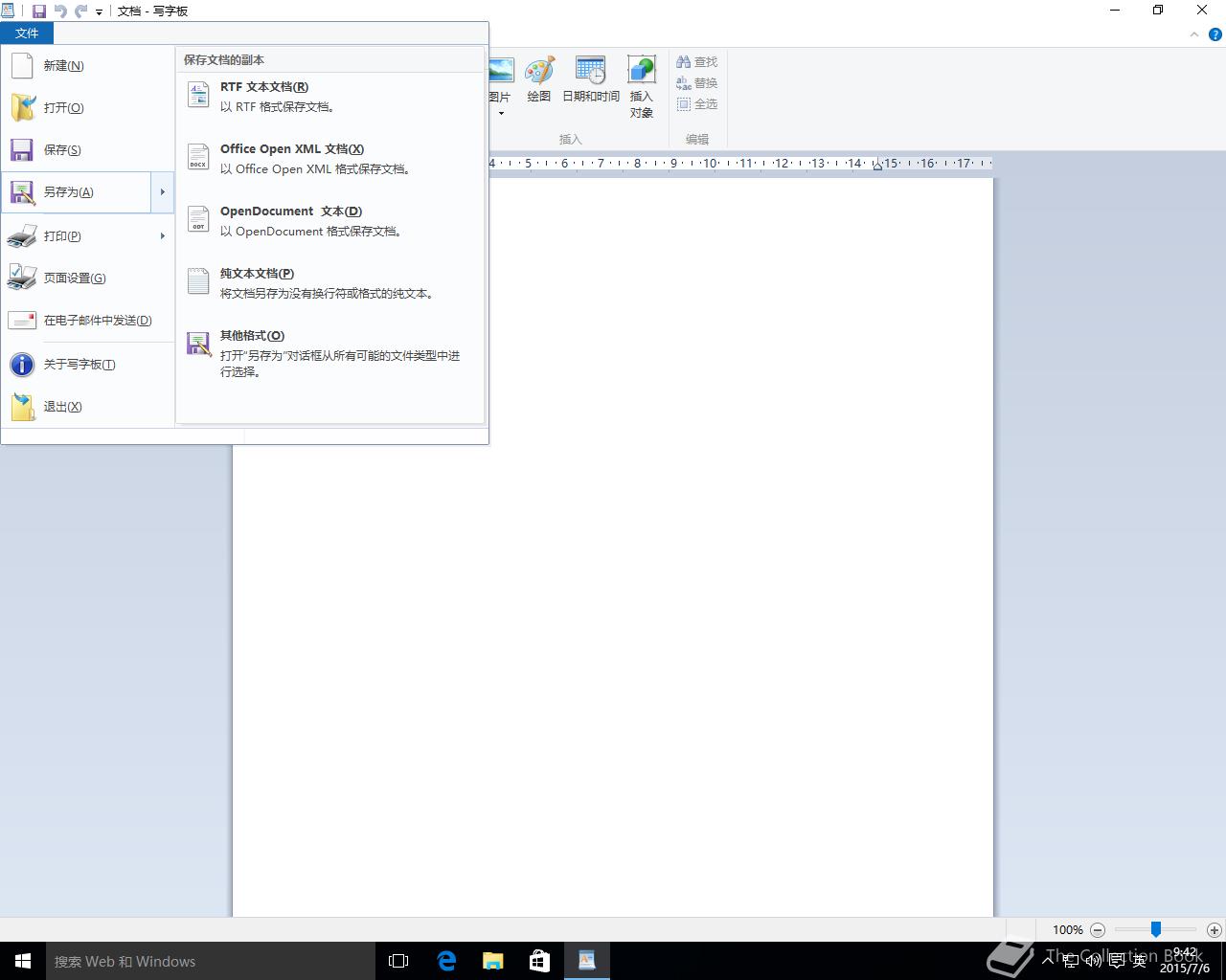The image size is (1226, 980).
Task: Save as RTF 文本文档(R)
Action: tap(330, 96)
